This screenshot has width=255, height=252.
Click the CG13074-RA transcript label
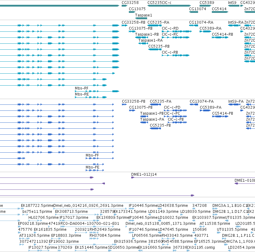click(x=201, y=22)
